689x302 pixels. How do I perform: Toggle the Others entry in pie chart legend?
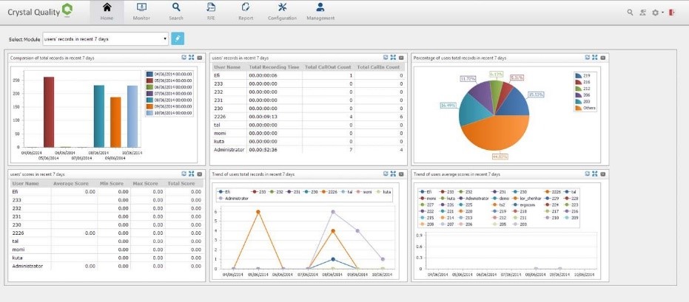tap(587, 108)
